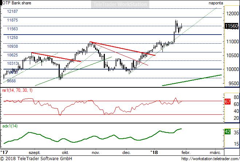Screen dimensions: 240x162
Task: Select the 11875 price level label
Action: click(x=12, y=20)
